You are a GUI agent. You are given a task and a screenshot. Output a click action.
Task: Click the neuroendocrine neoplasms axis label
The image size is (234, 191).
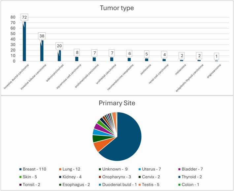[x=120, y=77]
